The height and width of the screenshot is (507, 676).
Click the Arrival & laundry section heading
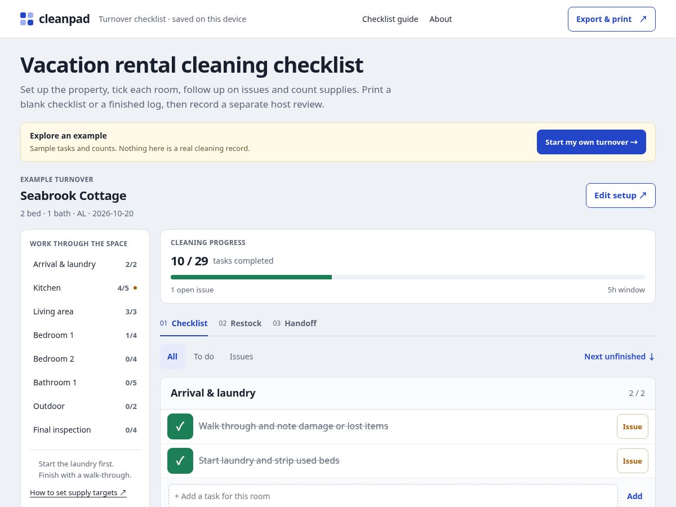(213, 393)
